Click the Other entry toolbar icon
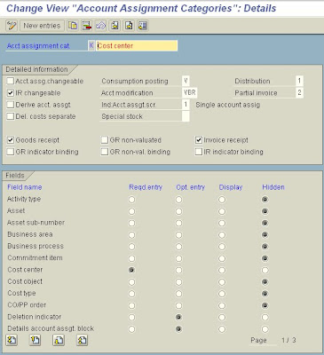 tap(143, 26)
